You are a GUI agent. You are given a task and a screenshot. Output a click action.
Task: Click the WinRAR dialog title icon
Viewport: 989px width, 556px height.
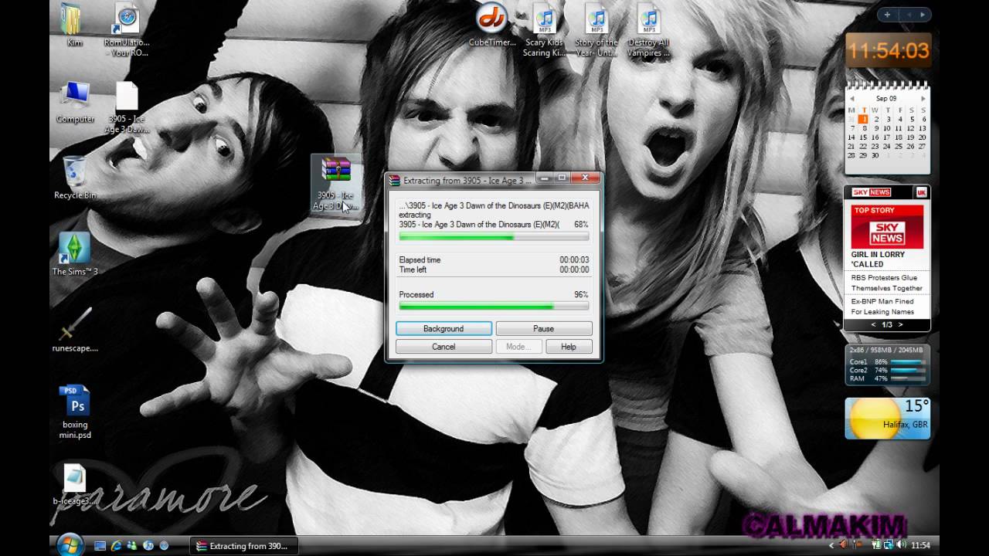(x=394, y=179)
